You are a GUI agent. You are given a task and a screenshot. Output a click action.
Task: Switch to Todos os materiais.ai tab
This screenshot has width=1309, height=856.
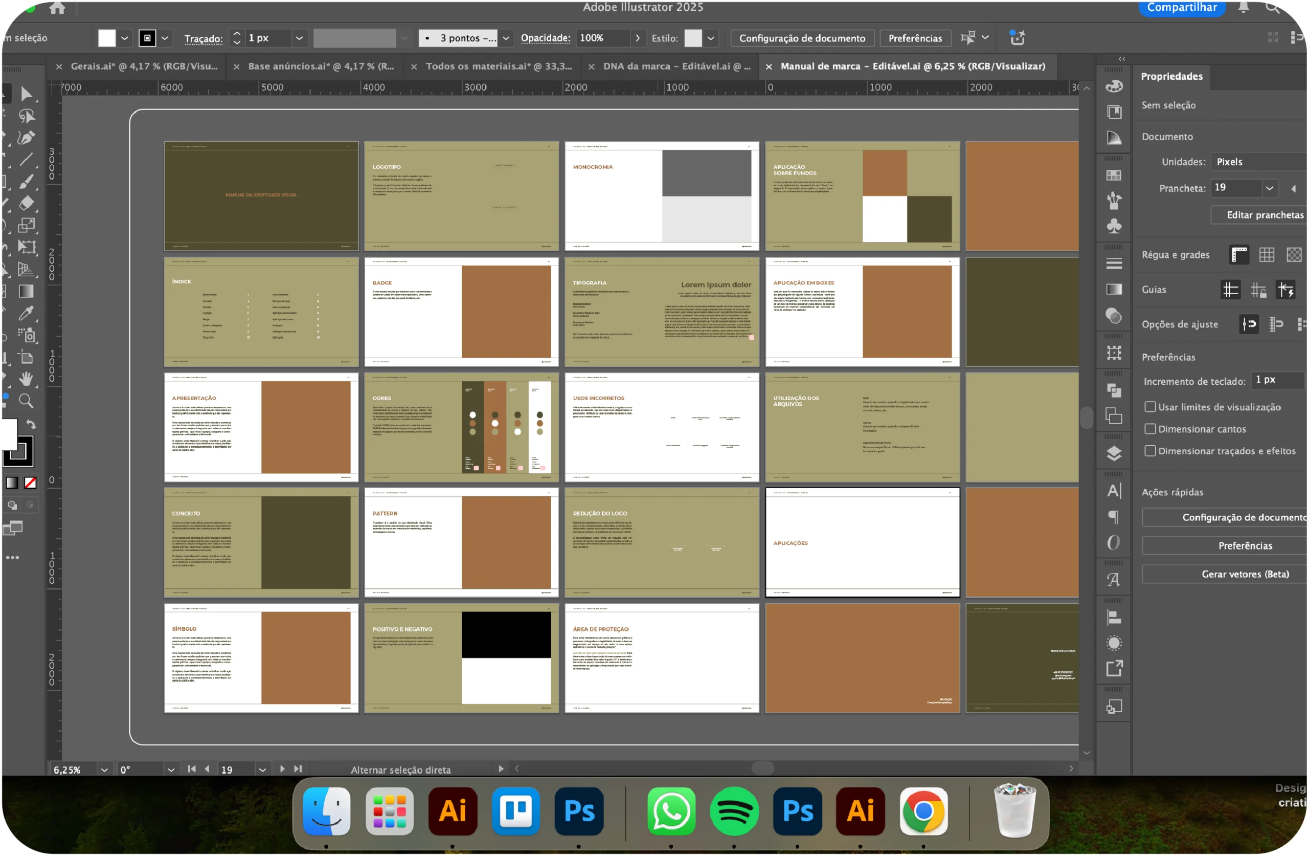(x=499, y=66)
